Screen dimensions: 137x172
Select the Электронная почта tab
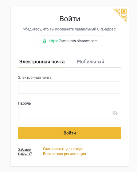42,62
